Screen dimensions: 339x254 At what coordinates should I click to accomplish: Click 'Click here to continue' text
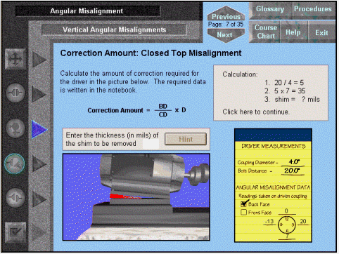256,112
